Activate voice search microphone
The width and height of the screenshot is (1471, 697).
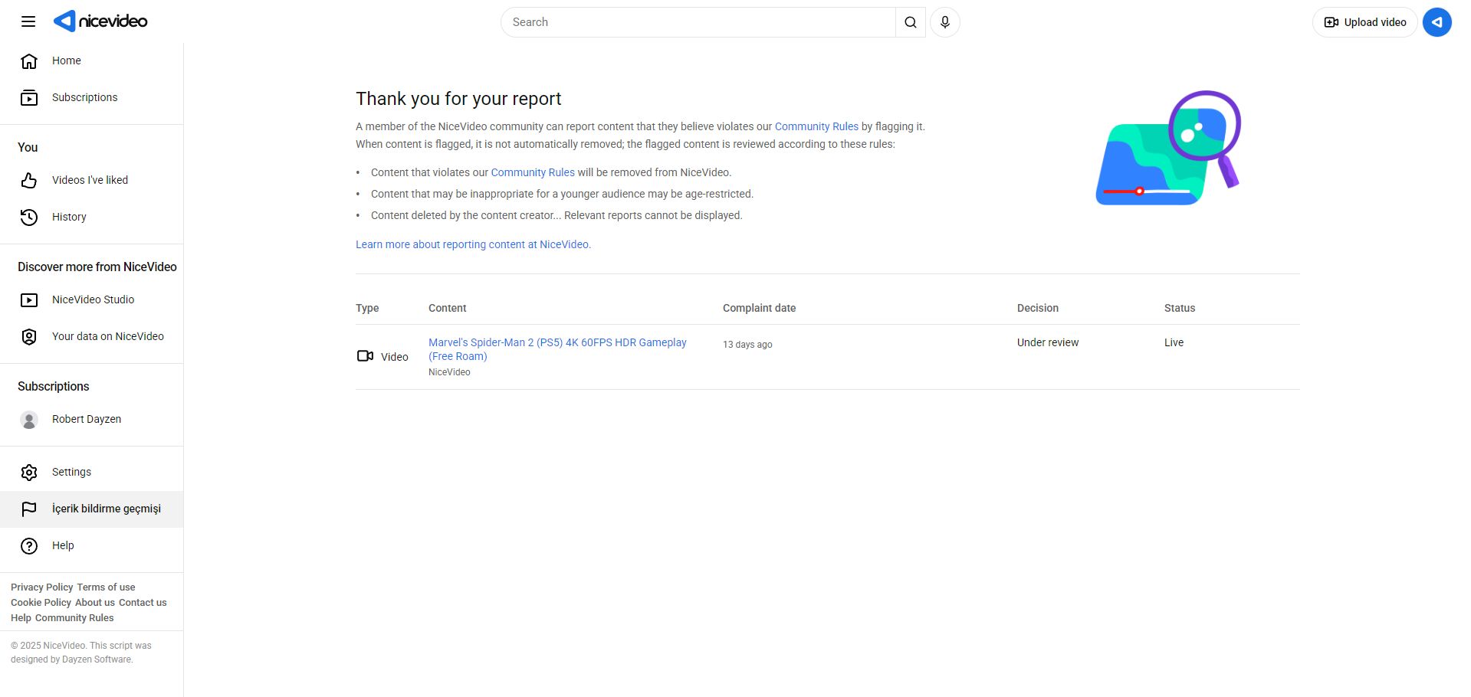tap(944, 22)
